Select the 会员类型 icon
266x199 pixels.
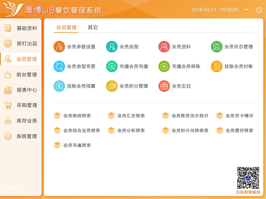[112, 47]
